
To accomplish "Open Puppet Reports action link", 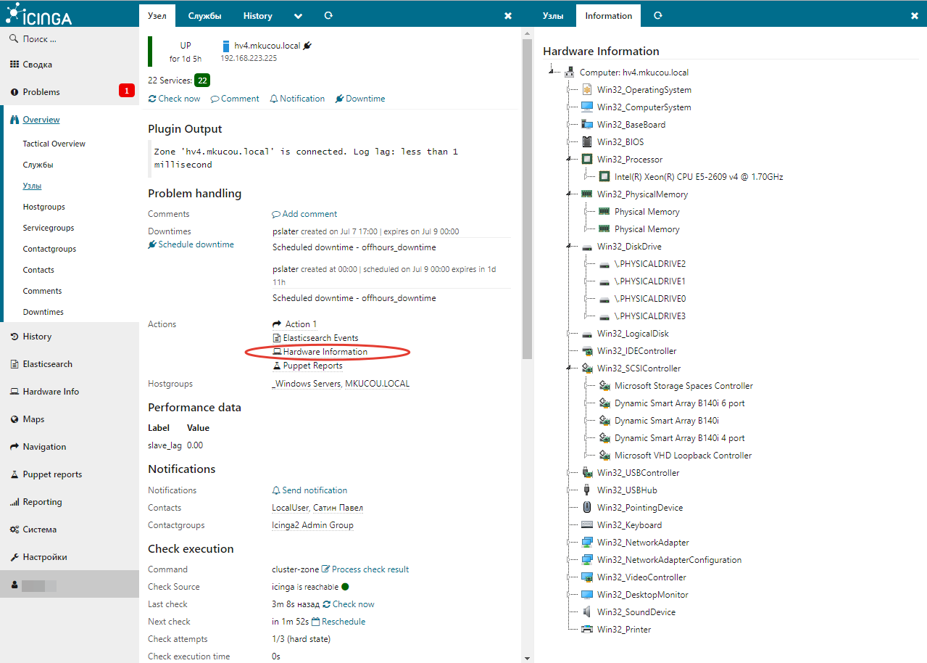I will 312,366.
